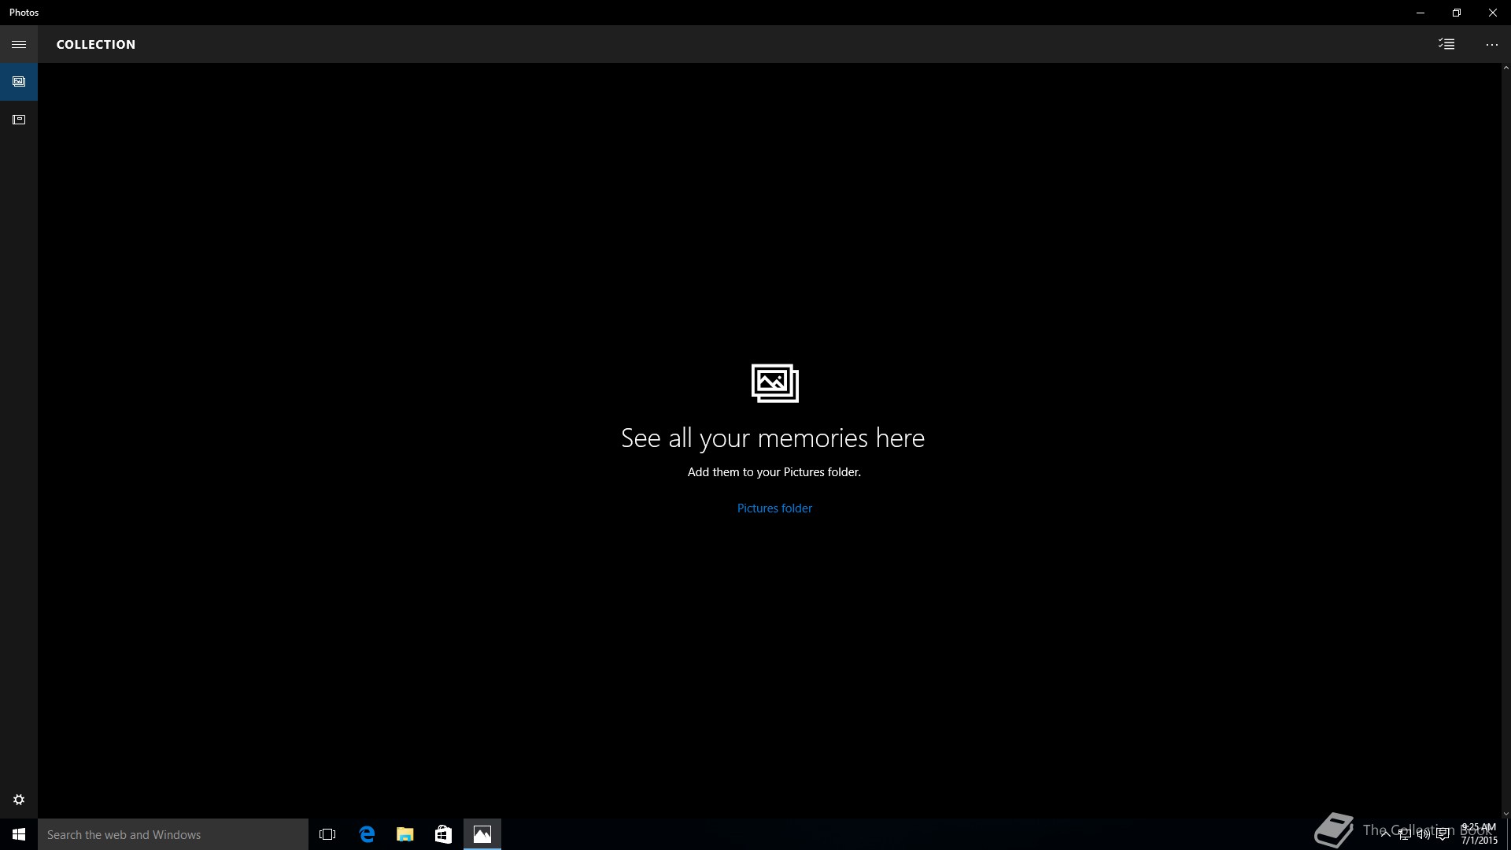Viewport: 1511px width, 850px height.
Task: Open the network icon in the system tray
Action: pos(1405,834)
